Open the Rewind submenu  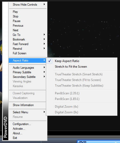click(28, 49)
